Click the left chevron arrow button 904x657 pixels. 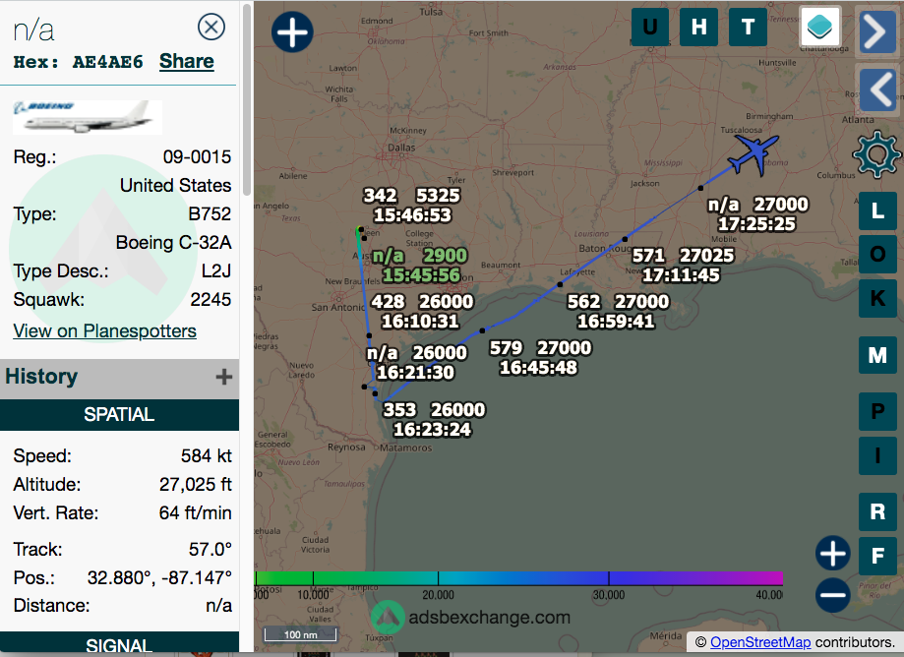click(876, 90)
